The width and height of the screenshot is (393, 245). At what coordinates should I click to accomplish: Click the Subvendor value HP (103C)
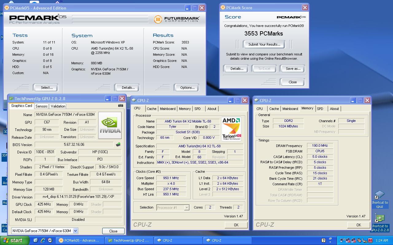100,152
